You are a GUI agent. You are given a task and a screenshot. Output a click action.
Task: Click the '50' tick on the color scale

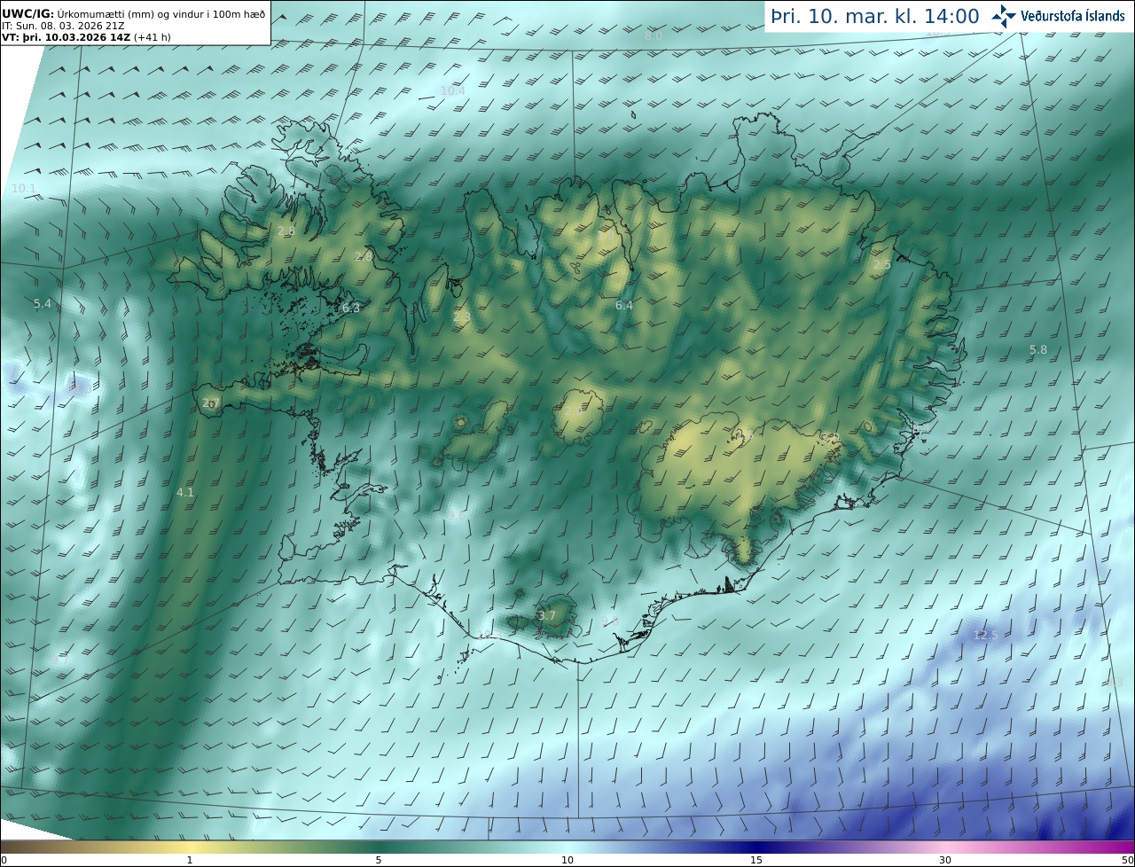coord(1127,860)
